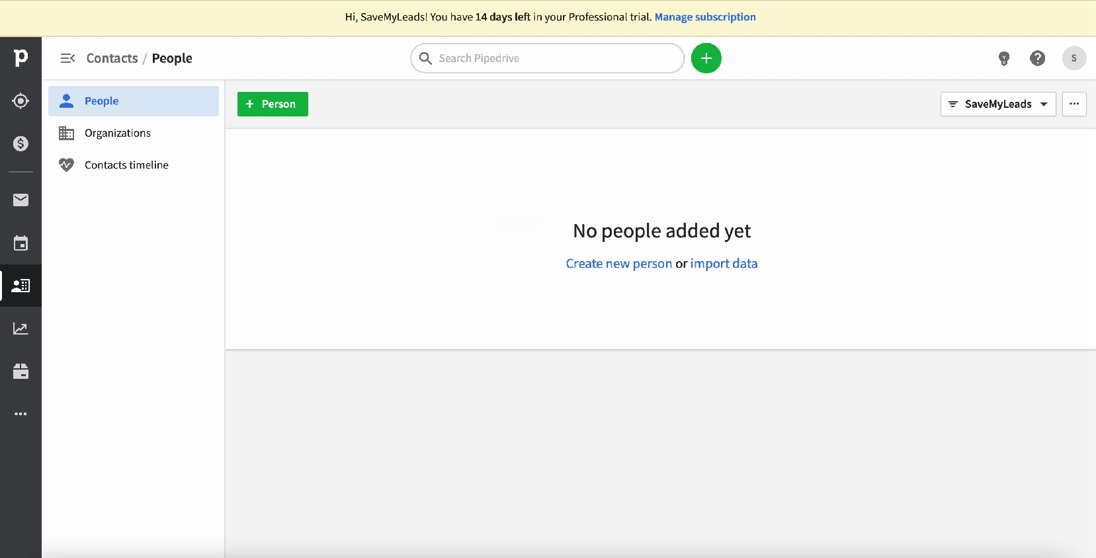Click the Organizations building icon
1096x558 pixels.
pyautogui.click(x=66, y=133)
